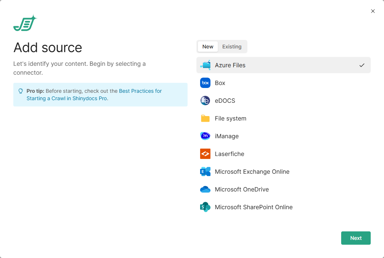Select the File system label
384x258 pixels.
230,118
